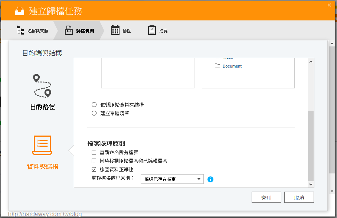Click the archive task box icon in header
The height and width of the screenshot is (218, 337).
coord(20,11)
